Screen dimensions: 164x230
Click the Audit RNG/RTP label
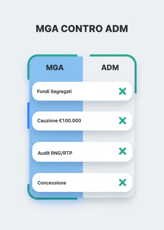55,153
